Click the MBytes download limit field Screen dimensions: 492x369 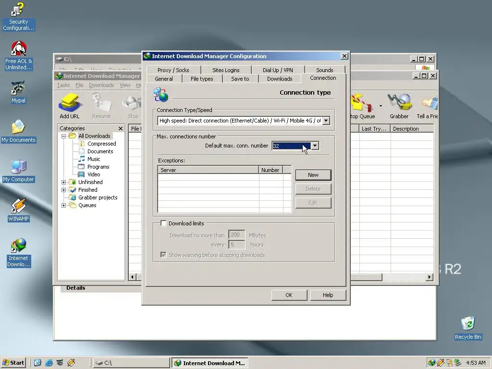pos(236,234)
